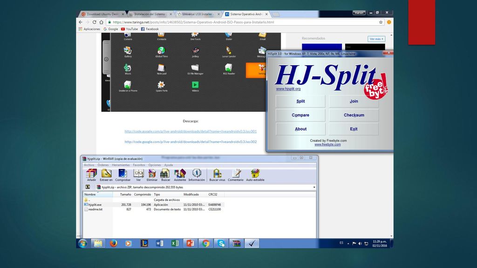Switch to the Universal USB Installer tab
This screenshot has width=477, height=268.
198,14
